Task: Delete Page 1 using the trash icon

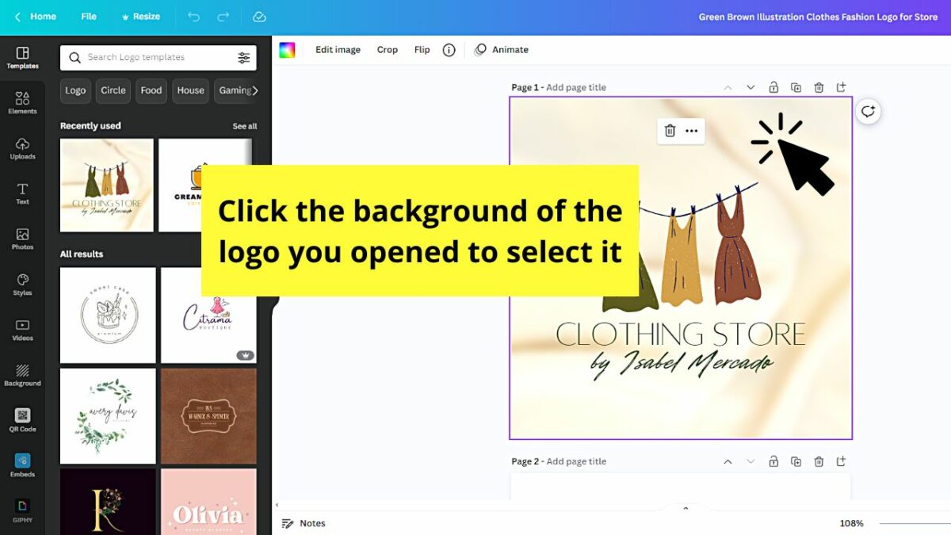Action: tap(819, 87)
